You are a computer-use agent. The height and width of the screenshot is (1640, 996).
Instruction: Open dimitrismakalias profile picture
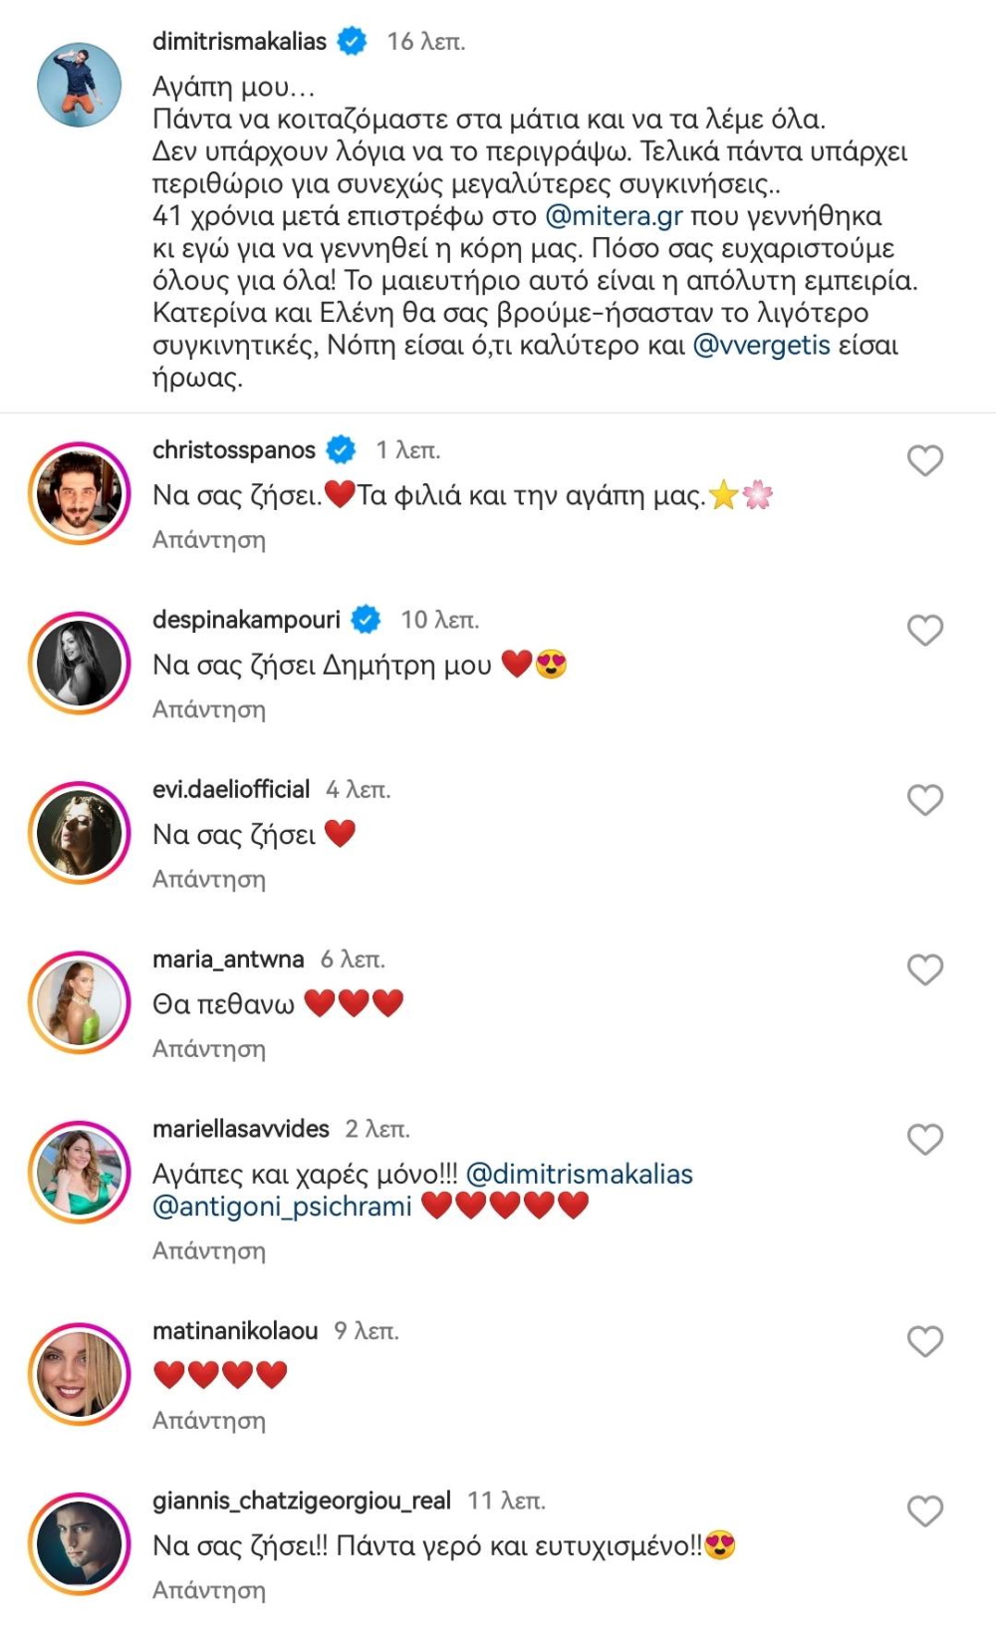coord(80,85)
